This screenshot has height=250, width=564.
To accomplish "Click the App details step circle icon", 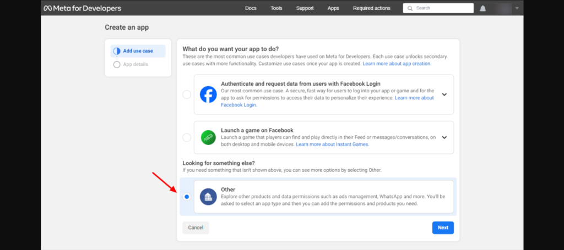I will [x=116, y=64].
